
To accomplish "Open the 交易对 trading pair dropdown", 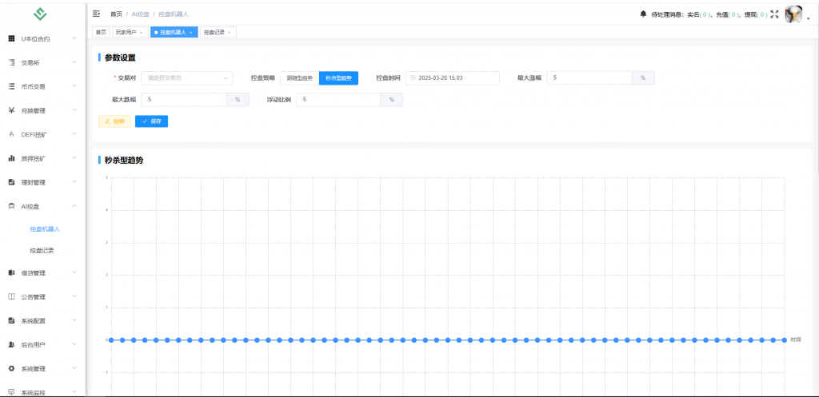I will (x=187, y=78).
